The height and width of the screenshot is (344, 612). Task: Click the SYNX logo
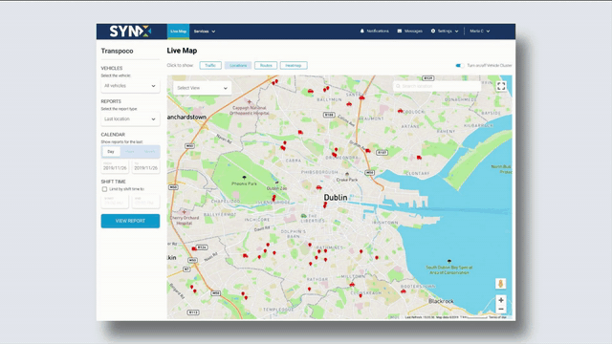[x=130, y=32]
